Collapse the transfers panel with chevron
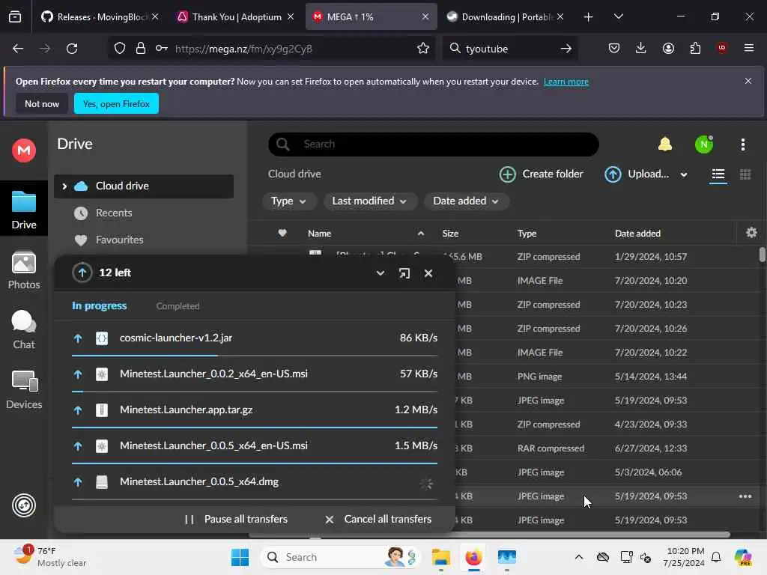The height and width of the screenshot is (575, 767). tap(380, 273)
